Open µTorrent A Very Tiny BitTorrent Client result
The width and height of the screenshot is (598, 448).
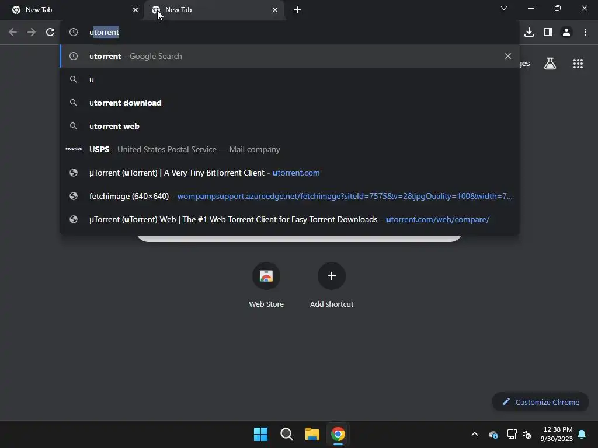pyautogui.click(x=290, y=173)
